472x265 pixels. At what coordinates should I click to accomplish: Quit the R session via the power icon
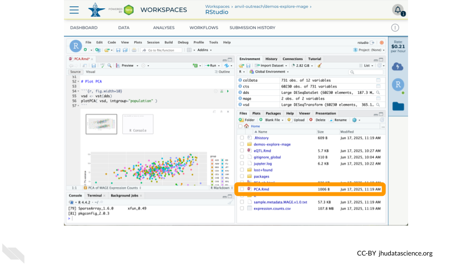(x=382, y=43)
